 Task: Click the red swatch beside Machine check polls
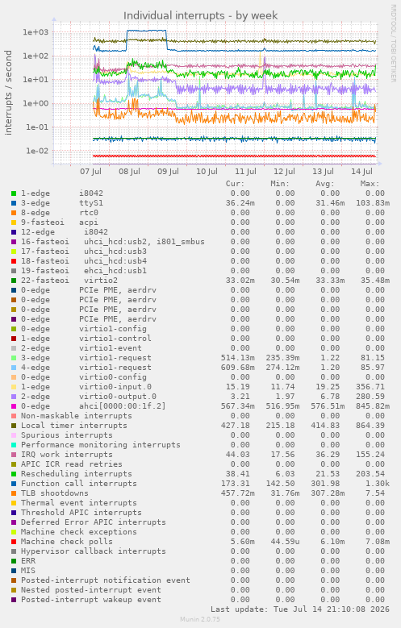point(14,542)
